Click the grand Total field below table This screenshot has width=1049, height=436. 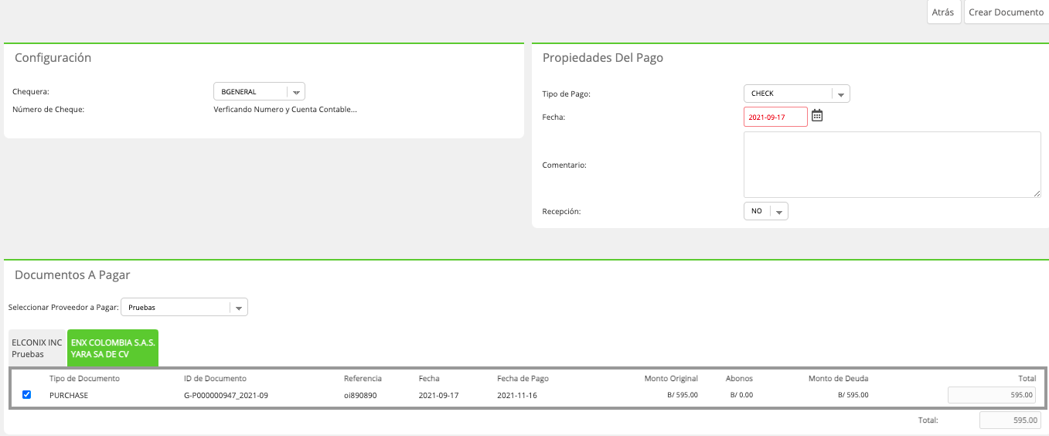pyautogui.click(x=1010, y=421)
